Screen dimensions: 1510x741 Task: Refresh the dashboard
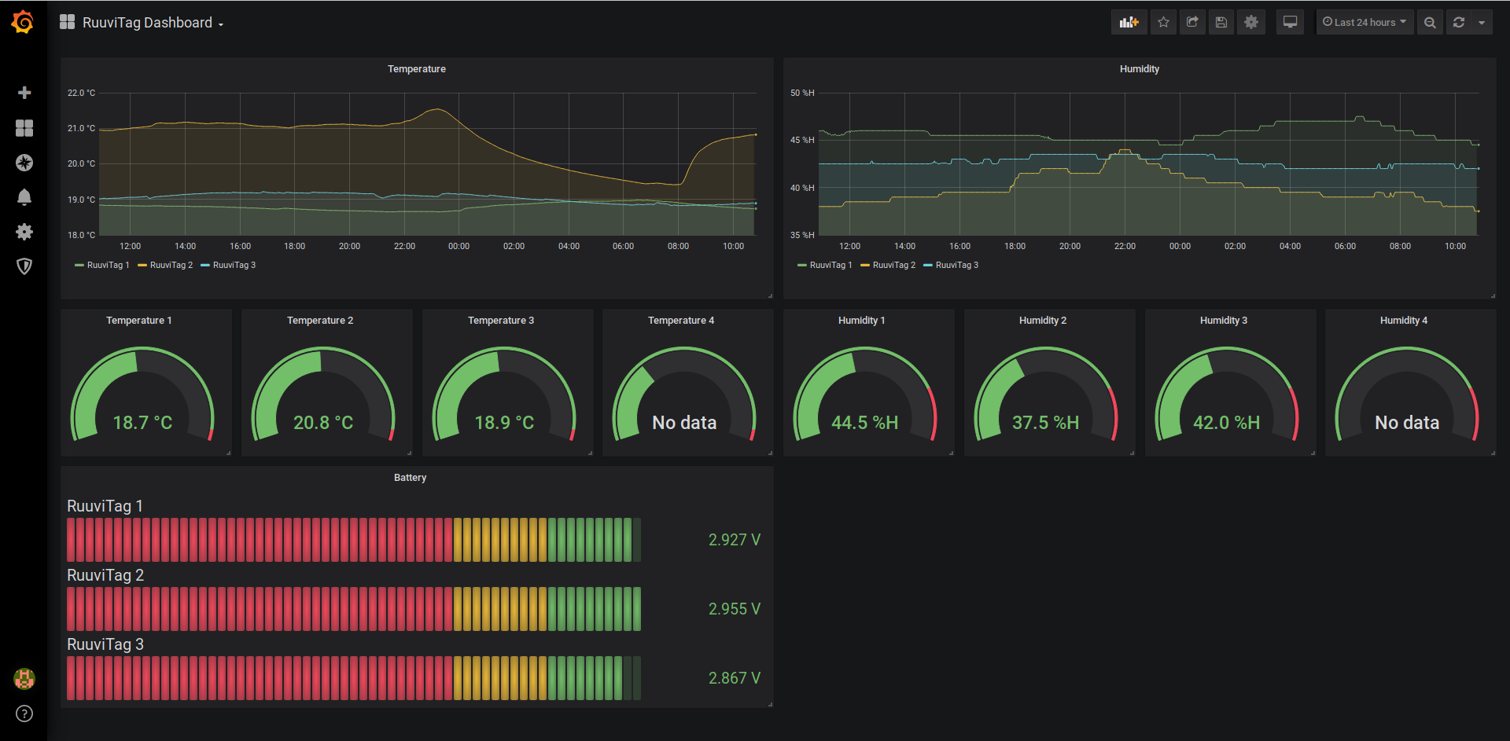1459,22
